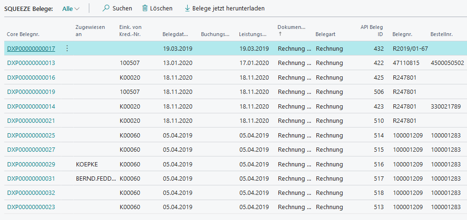
Task: Open document DXP00000000013 link
Action: click(31, 63)
